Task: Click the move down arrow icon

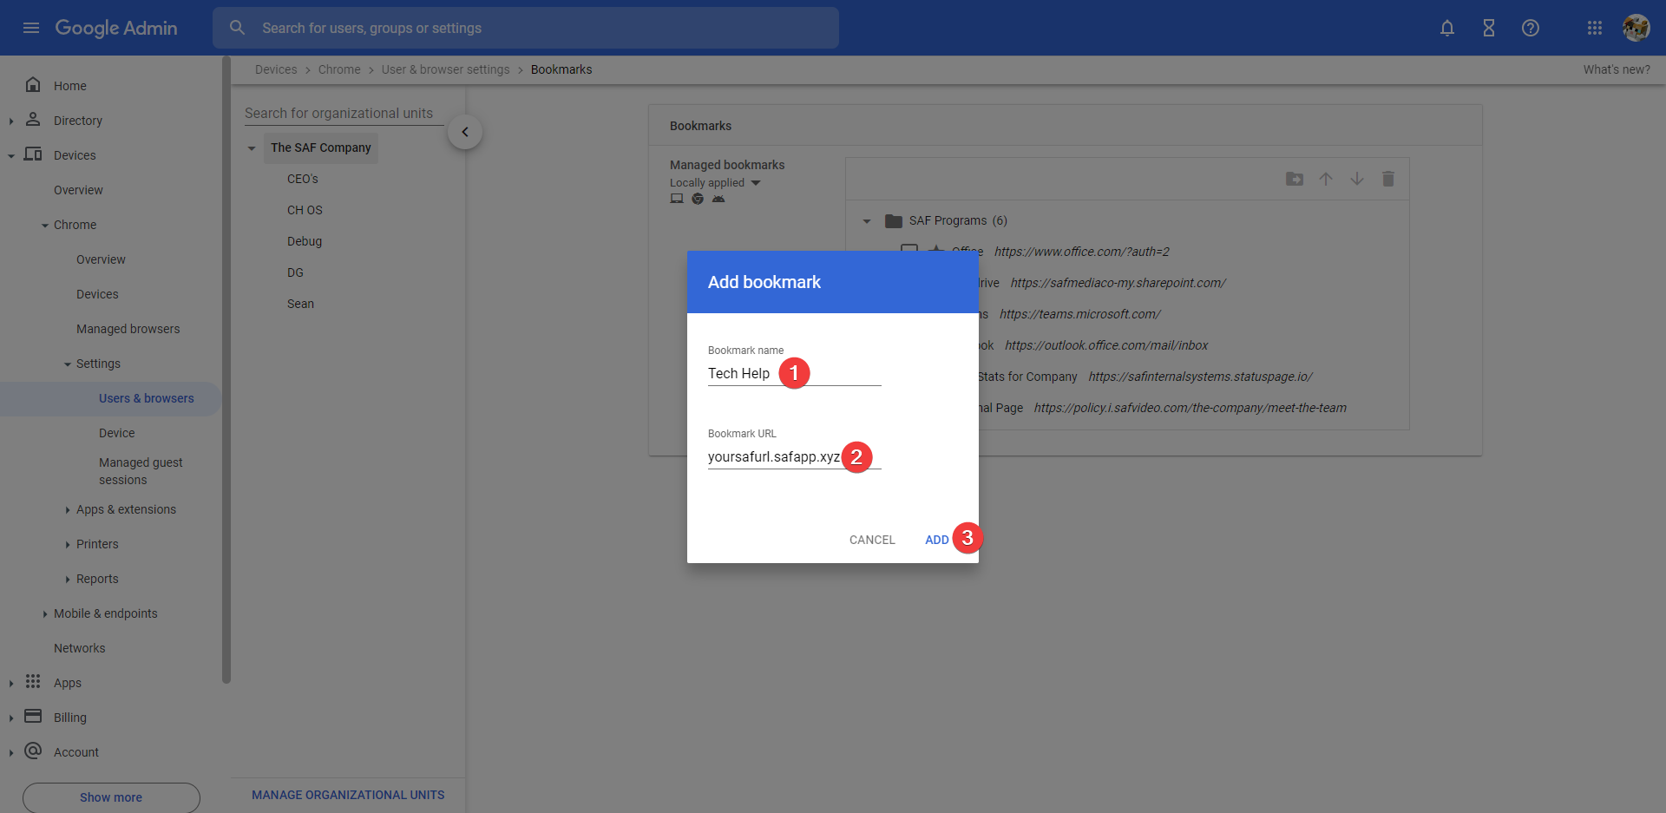Action: 1357,179
